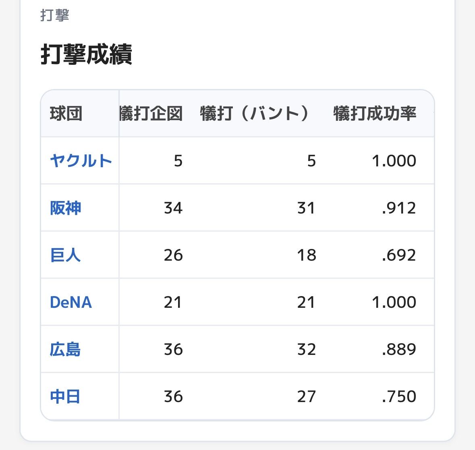Viewport: 475px width, 450px height.
Task: Open the 巨人 team link
Action: 65,255
